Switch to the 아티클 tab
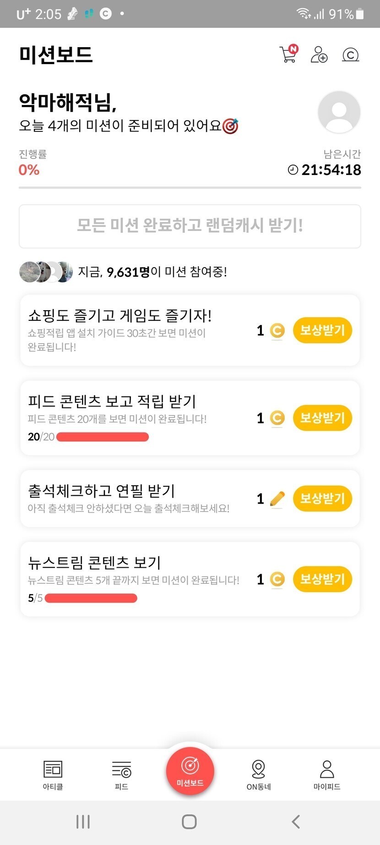Image resolution: width=380 pixels, height=845 pixels. pyautogui.click(x=53, y=774)
